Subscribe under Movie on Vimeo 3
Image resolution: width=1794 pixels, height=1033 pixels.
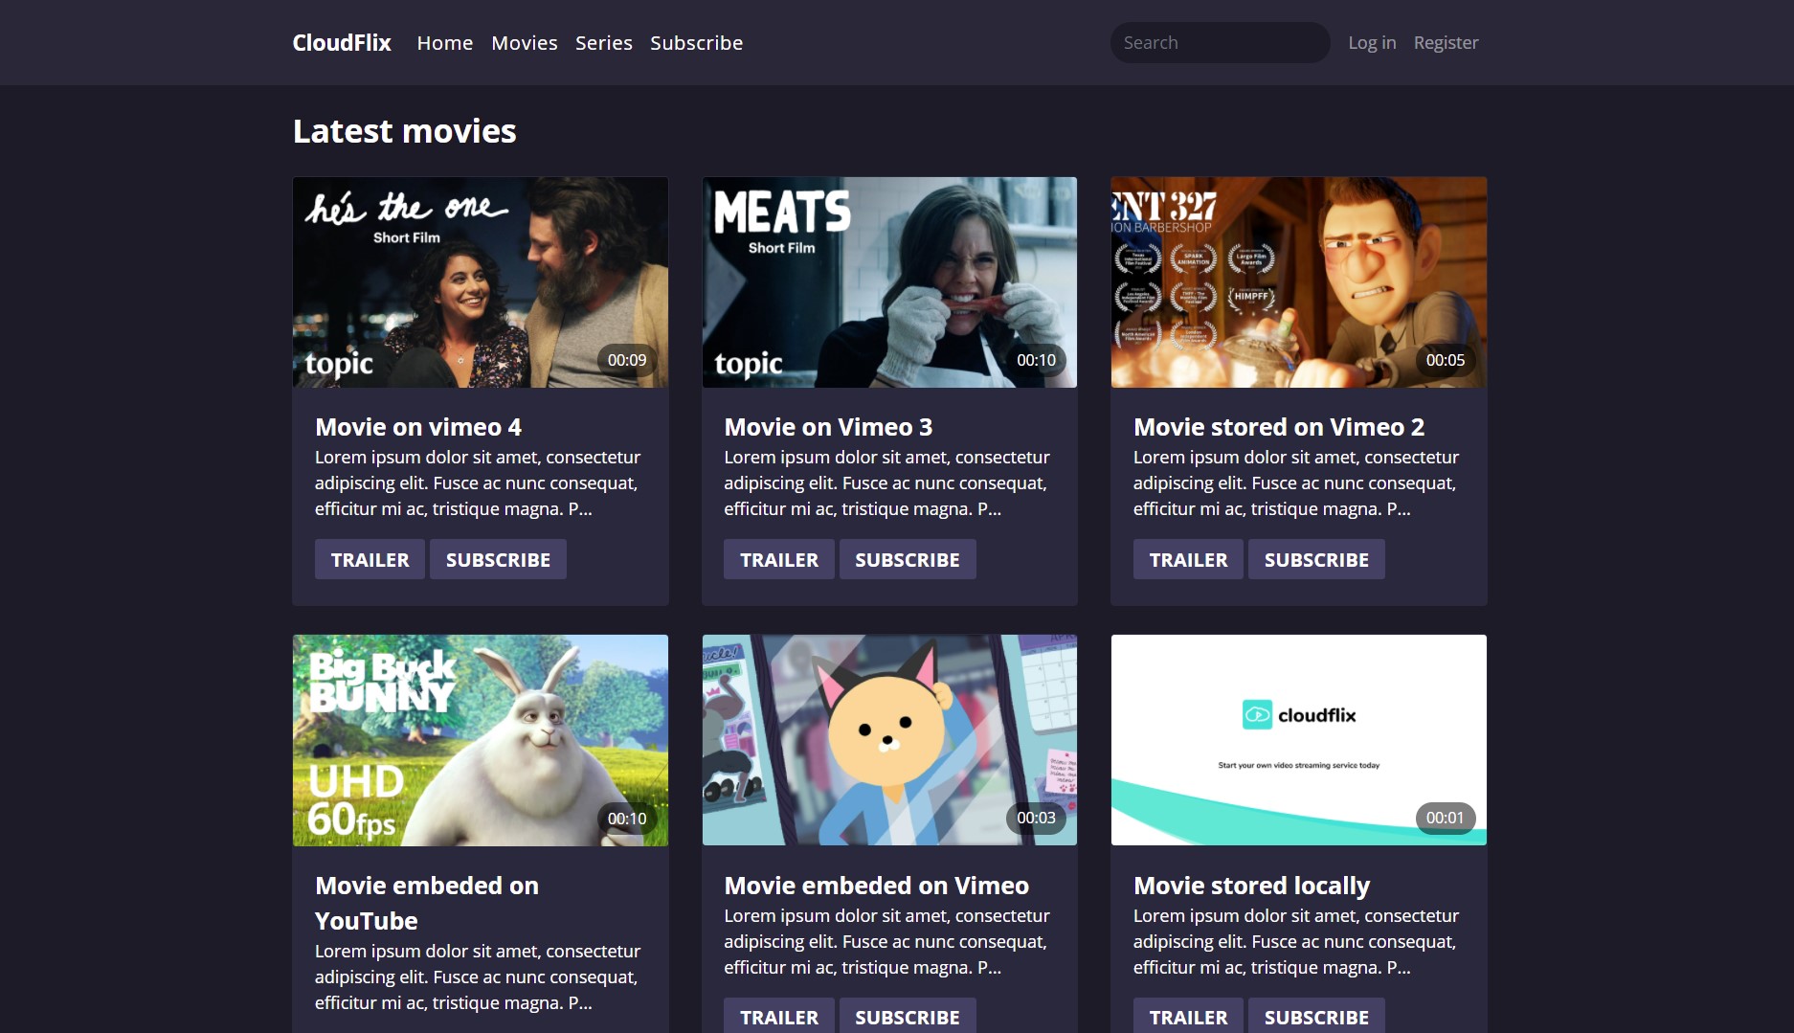coord(908,559)
